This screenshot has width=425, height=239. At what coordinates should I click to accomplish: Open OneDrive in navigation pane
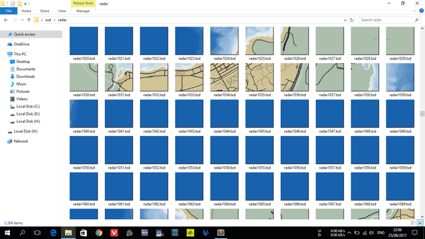point(21,44)
